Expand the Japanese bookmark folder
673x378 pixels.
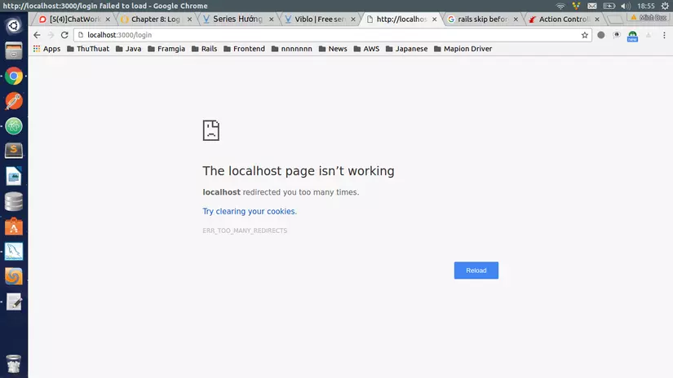click(x=406, y=49)
